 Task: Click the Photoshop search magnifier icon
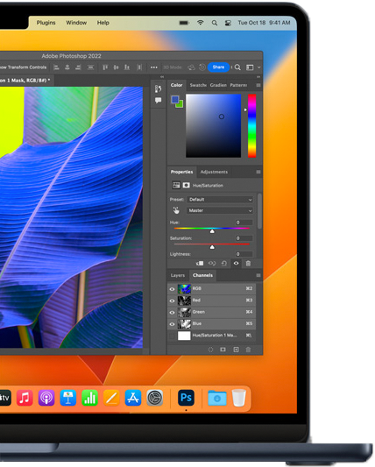(237, 67)
